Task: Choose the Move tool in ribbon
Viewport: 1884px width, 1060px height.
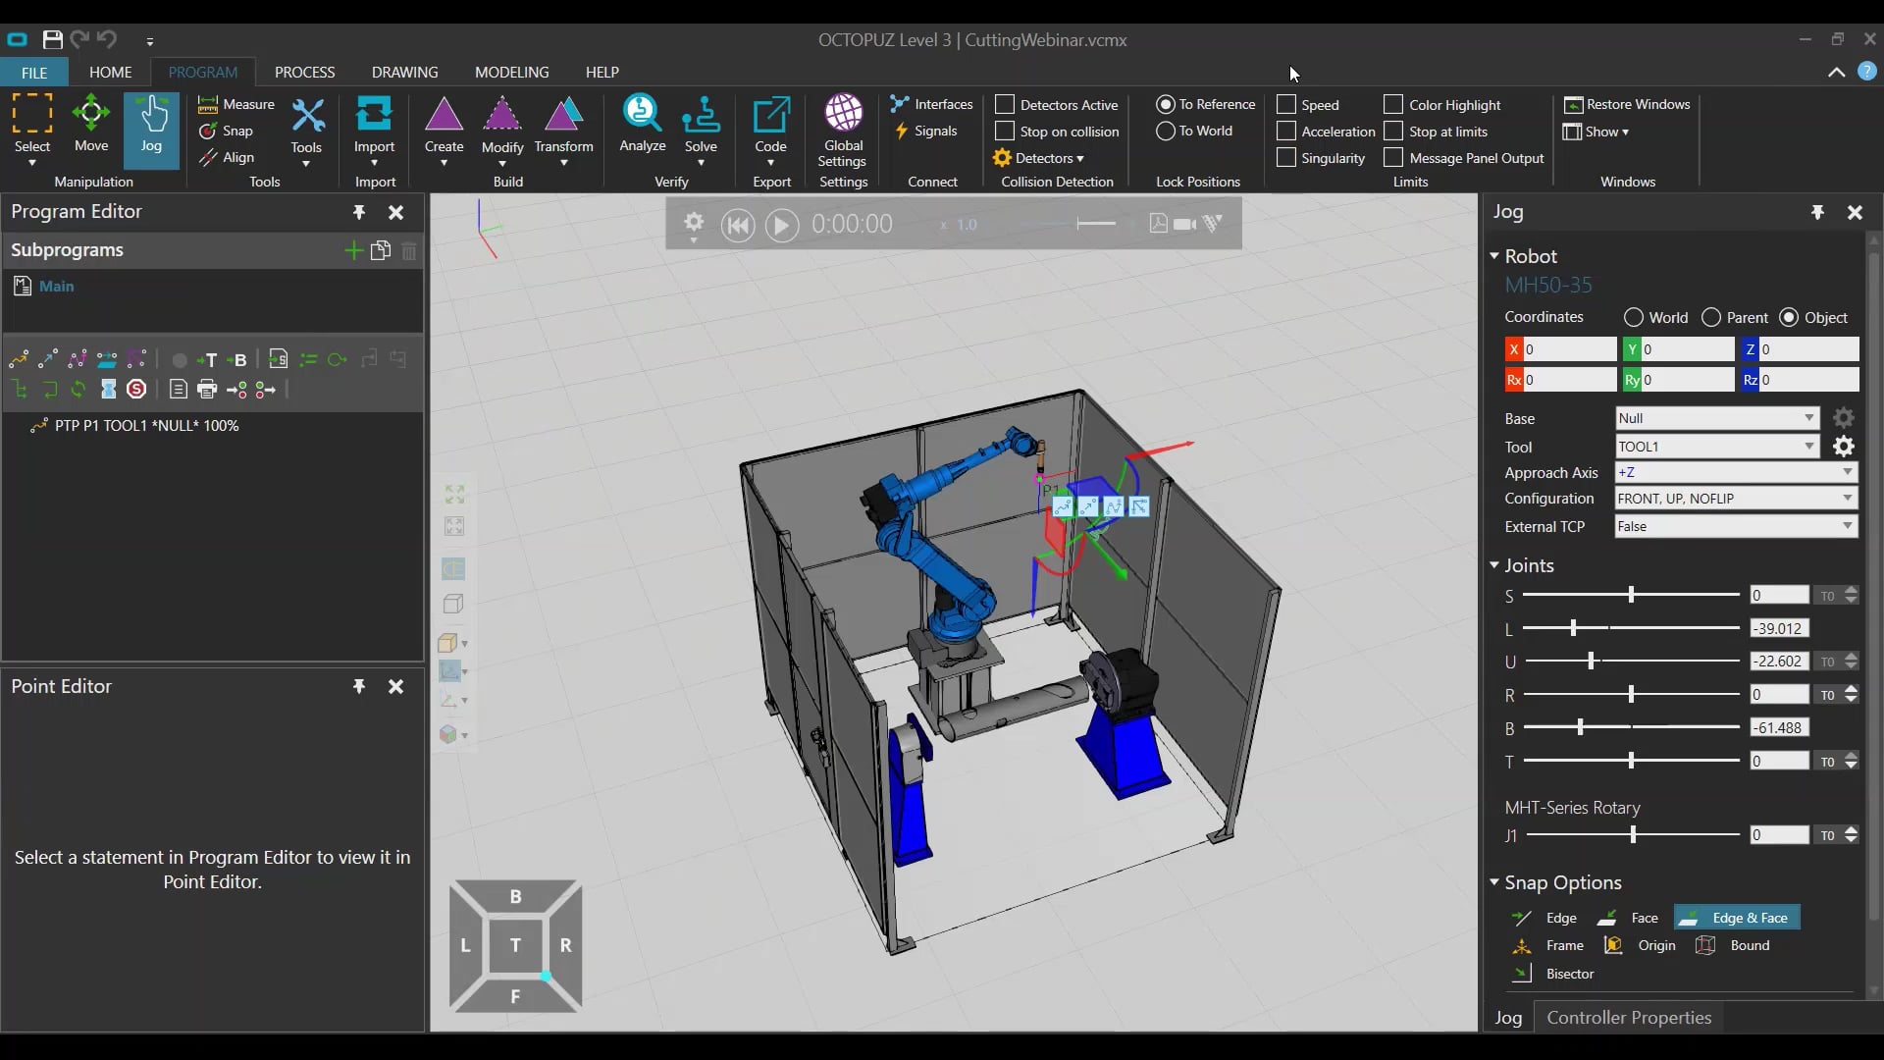Action: pos(90,124)
